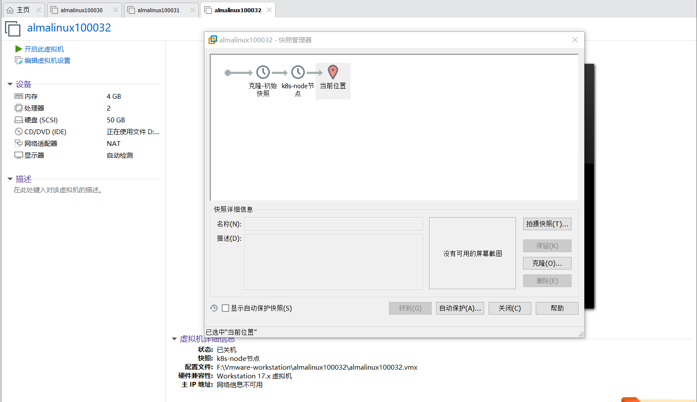
Task: Click the 删除(E) button
Action: (547, 281)
